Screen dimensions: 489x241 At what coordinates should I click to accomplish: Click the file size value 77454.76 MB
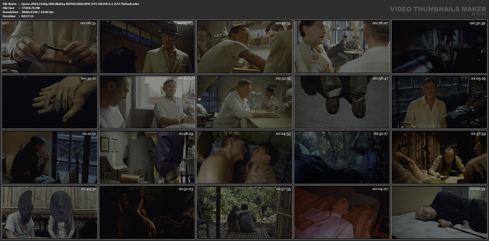(x=31, y=8)
